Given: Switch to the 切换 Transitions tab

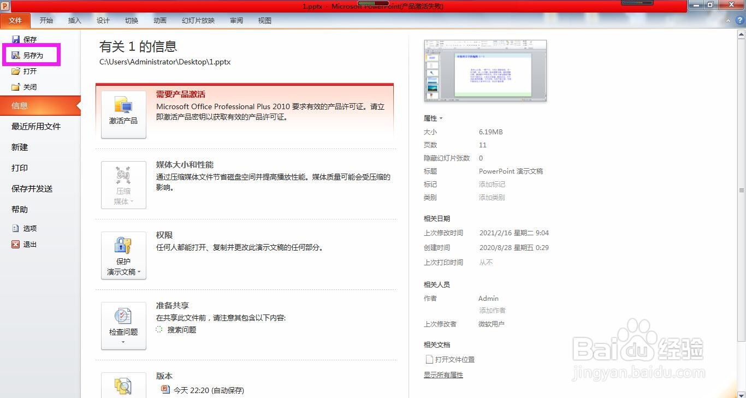Looking at the screenshot, I should 132,20.
